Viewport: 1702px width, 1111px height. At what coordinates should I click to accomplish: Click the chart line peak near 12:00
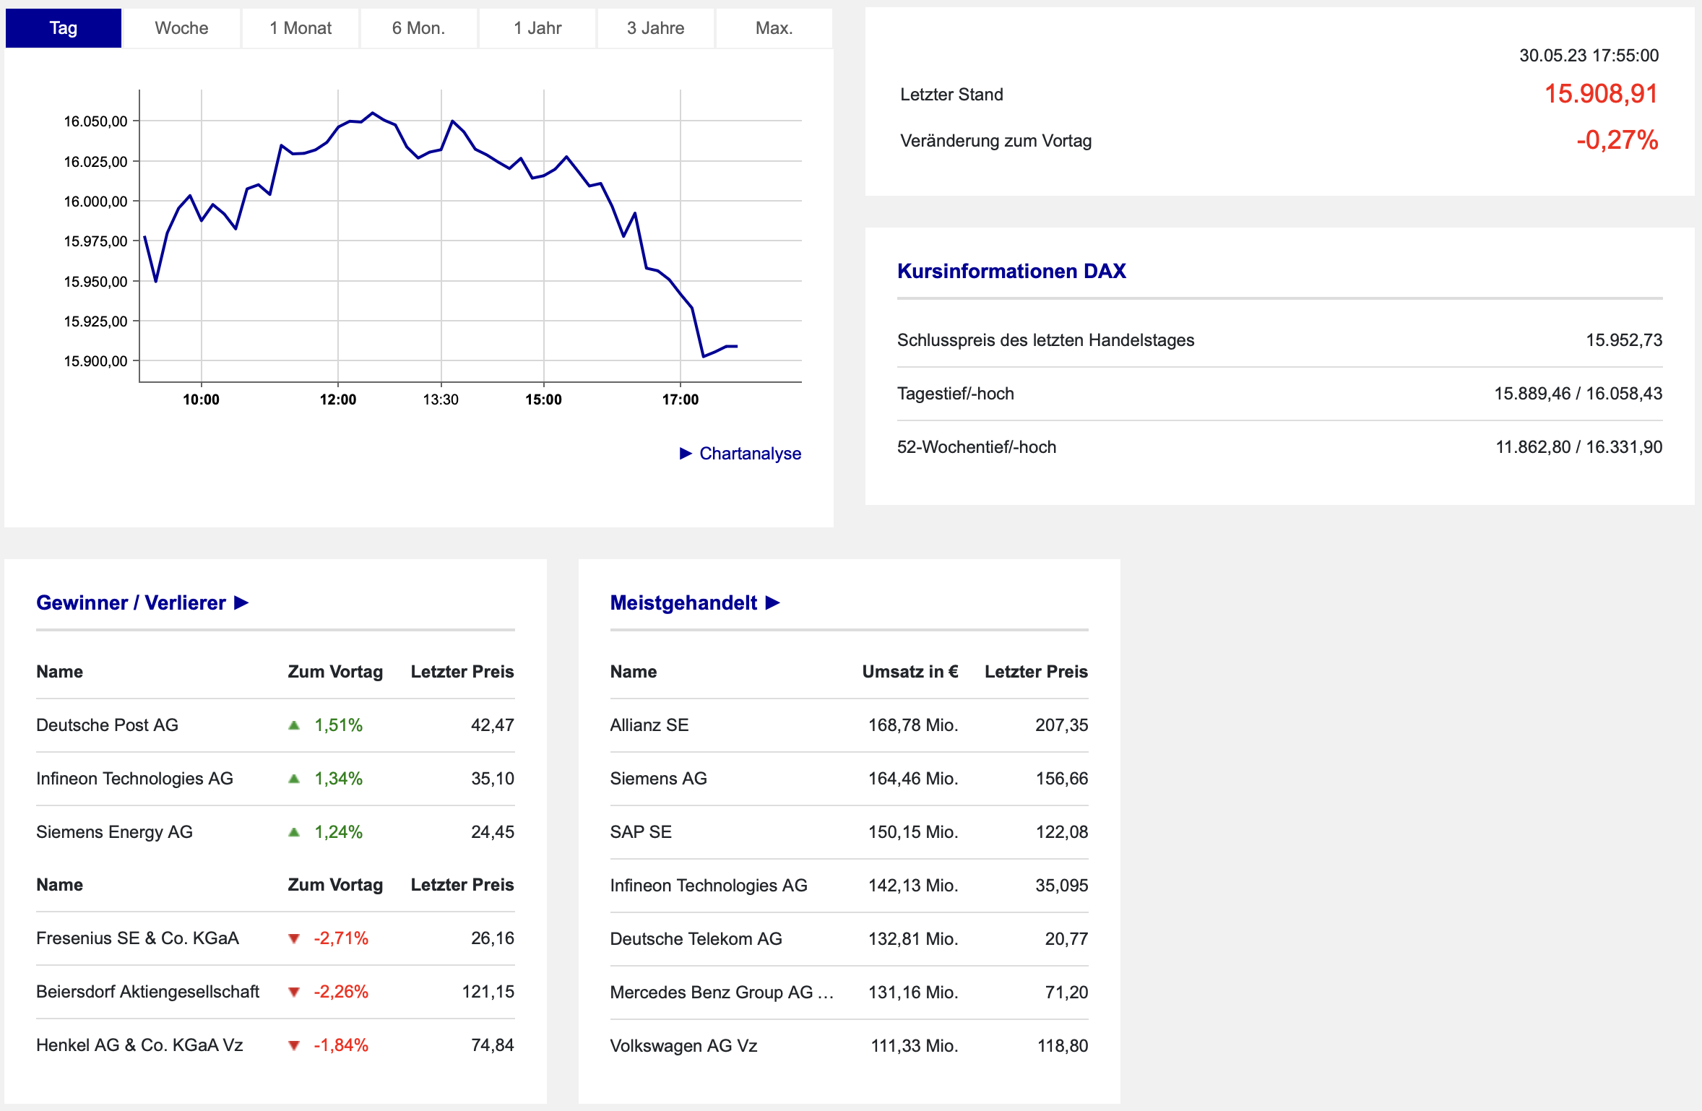point(373,113)
